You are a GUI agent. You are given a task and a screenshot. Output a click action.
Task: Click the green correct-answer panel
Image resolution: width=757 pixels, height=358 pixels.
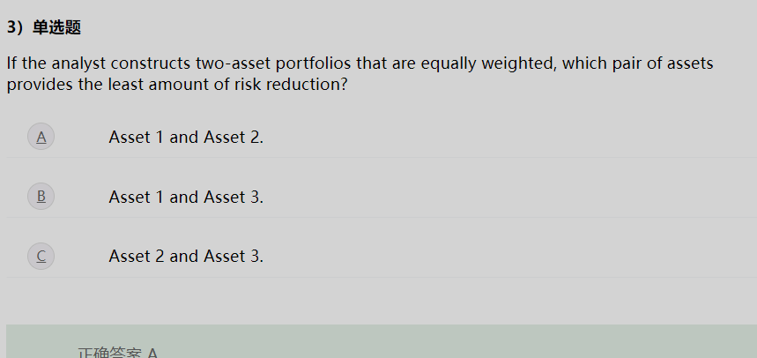[x=382, y=341]
